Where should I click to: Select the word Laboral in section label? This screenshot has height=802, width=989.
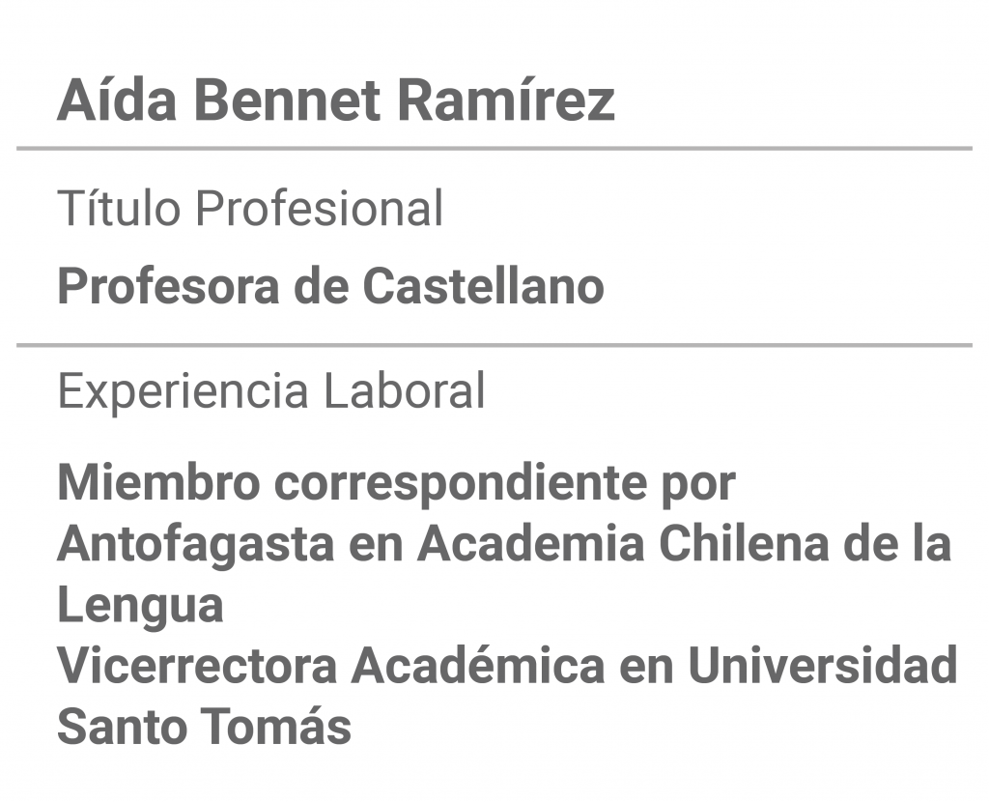pyautogui.click(x=405, y=390)
